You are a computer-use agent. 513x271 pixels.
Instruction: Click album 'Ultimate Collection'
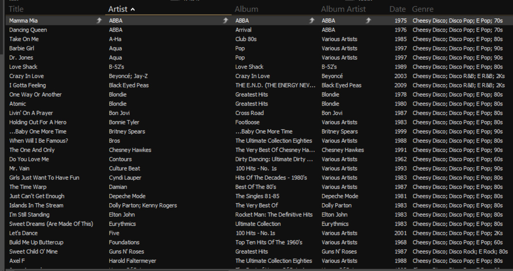coord(258,224)
